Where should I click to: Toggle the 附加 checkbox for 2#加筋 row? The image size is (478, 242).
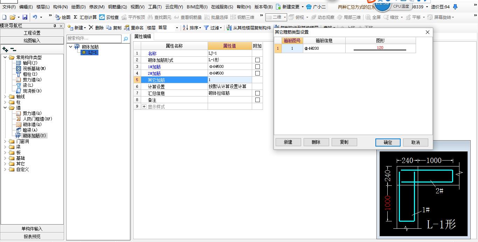click(257, 73)
